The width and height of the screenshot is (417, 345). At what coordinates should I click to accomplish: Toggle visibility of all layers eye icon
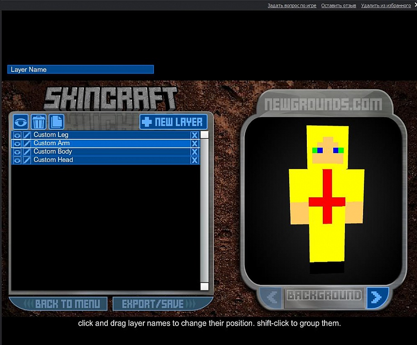[21, 122]
